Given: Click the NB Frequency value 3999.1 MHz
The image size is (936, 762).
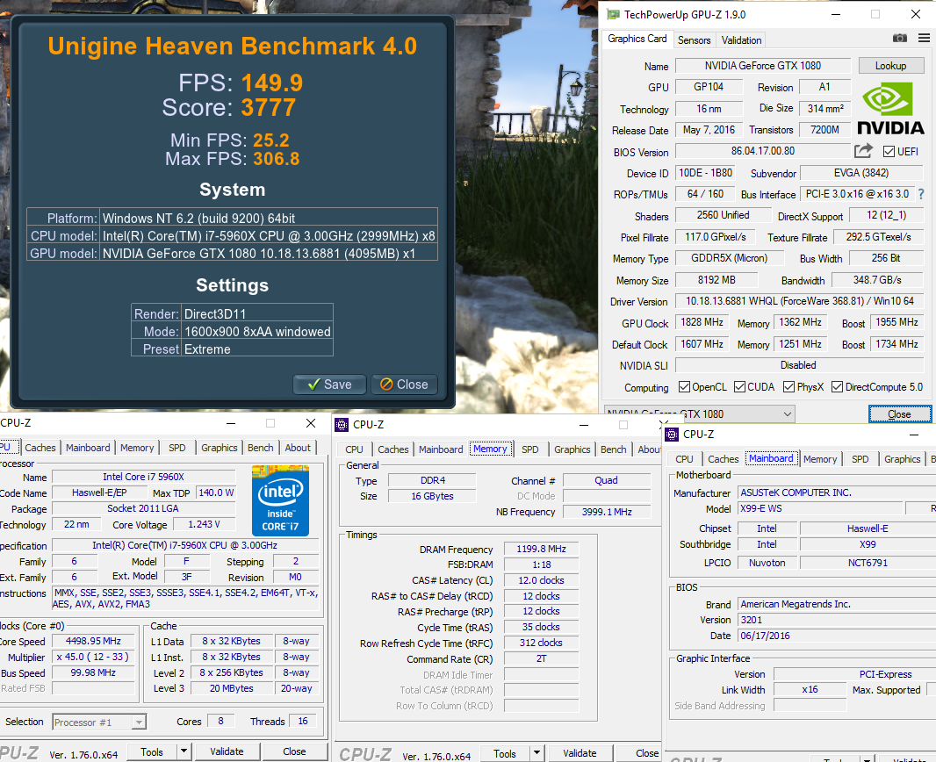Looking at the screenshot, I should (x=607, y=512).
